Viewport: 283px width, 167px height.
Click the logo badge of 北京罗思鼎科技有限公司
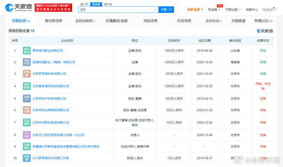click(27, 74)
